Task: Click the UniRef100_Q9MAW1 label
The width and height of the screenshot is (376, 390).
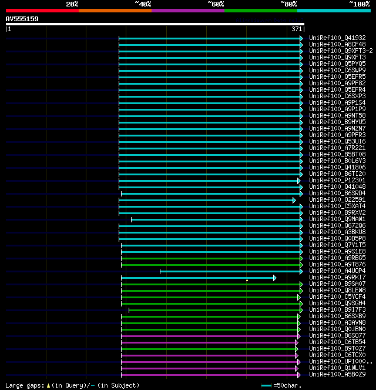Action: 337,219
